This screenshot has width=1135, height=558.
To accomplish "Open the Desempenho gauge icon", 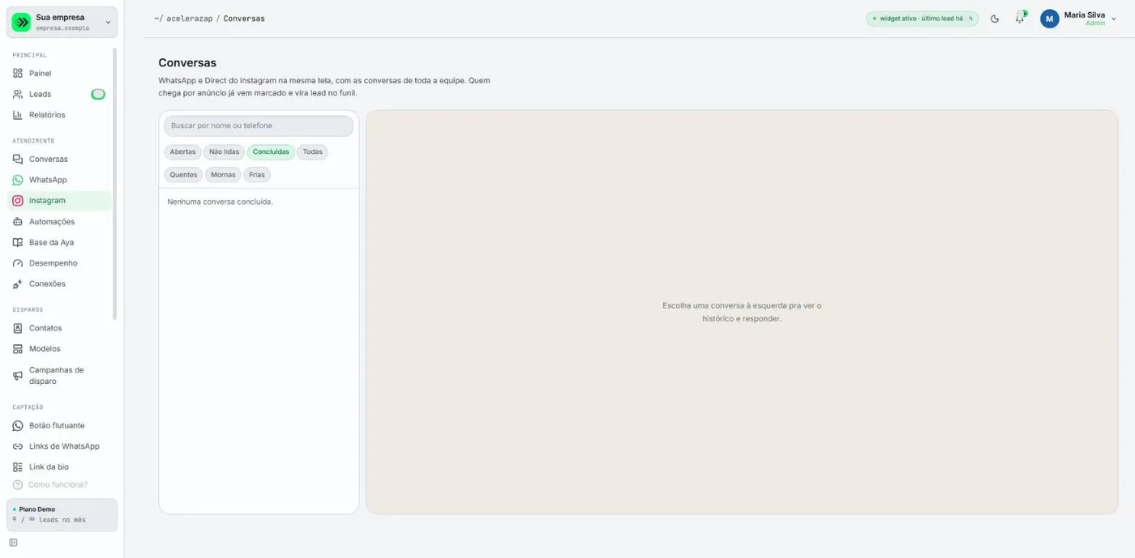I will tap(18, 263).
